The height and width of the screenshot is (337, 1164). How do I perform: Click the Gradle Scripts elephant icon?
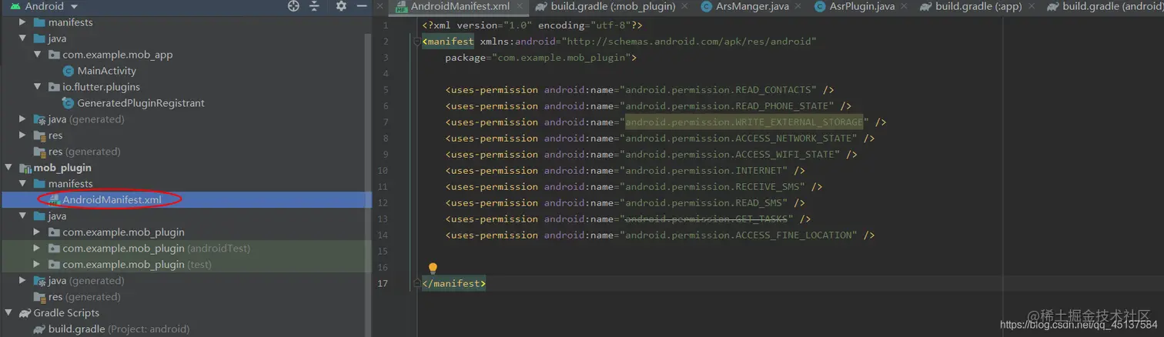tap(25, 313)
